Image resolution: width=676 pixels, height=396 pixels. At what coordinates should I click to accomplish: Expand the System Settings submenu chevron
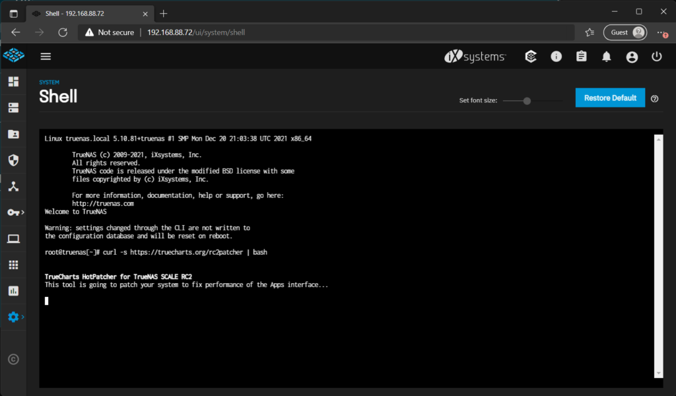coord(23,317)
